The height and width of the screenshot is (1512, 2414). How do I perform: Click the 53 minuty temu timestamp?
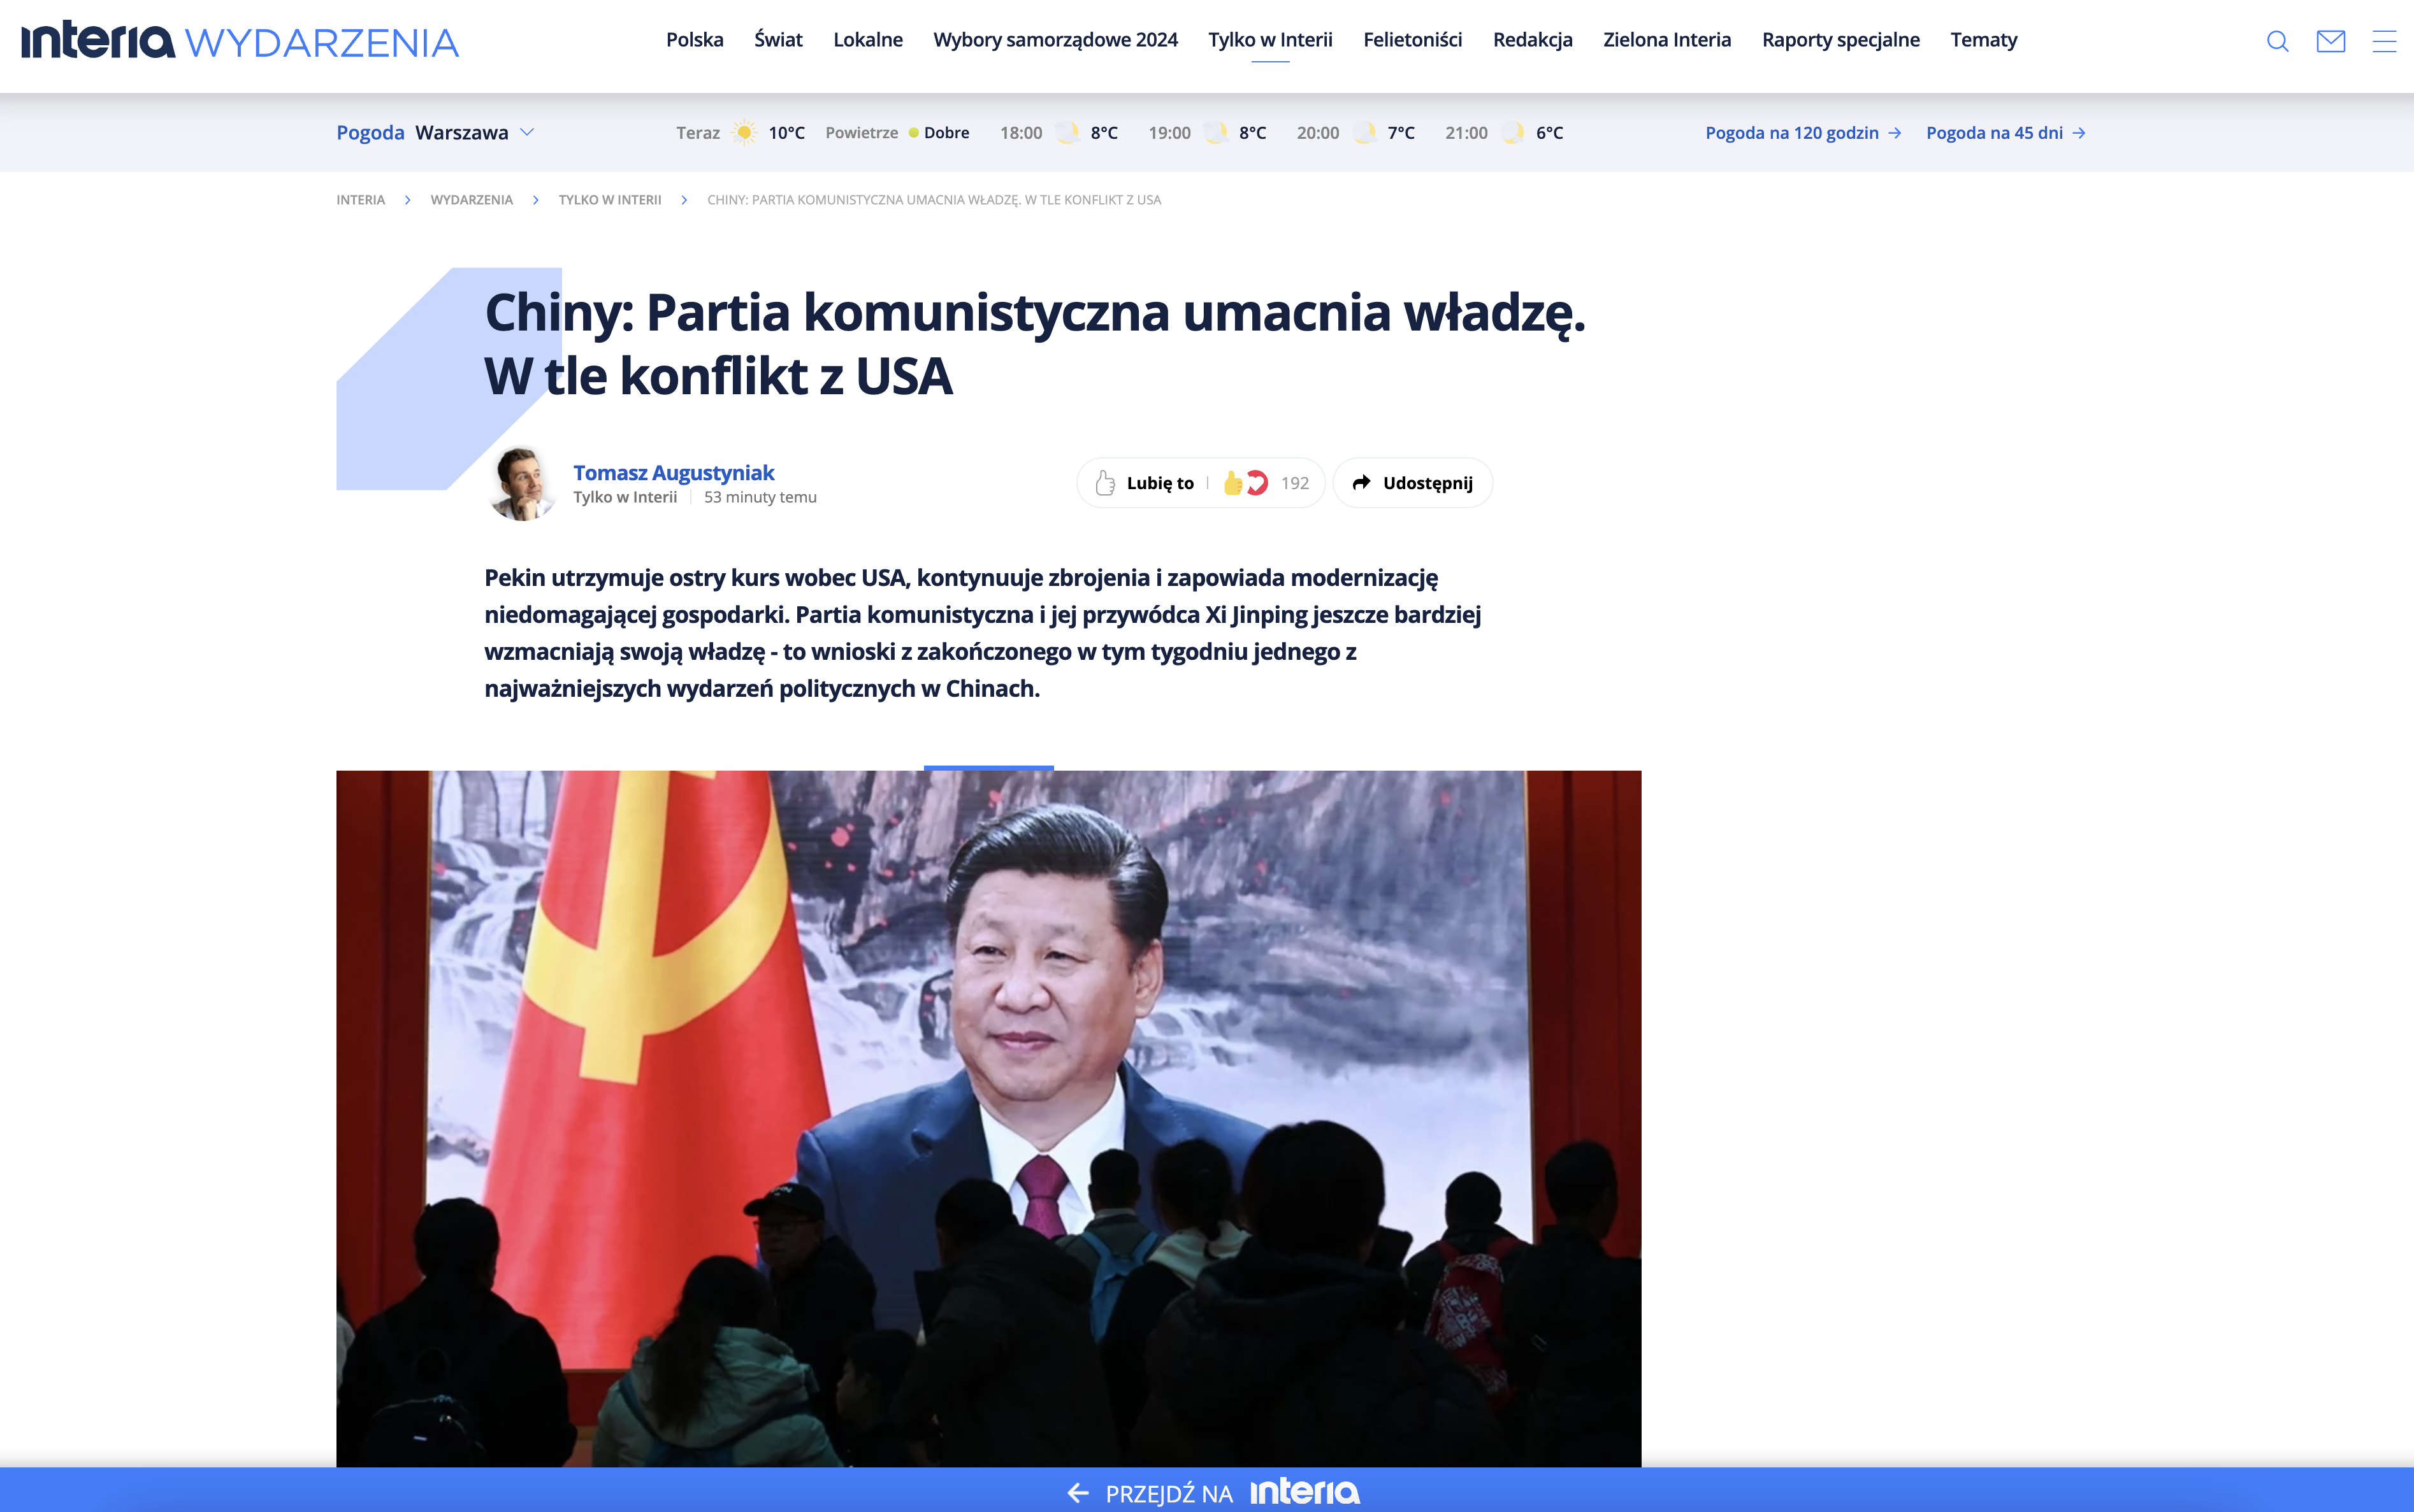[x=760, y=497]
